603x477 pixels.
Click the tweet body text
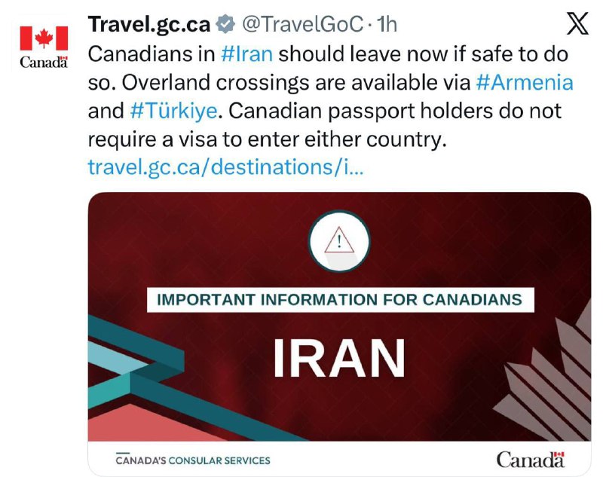click(x=330, y=96)
